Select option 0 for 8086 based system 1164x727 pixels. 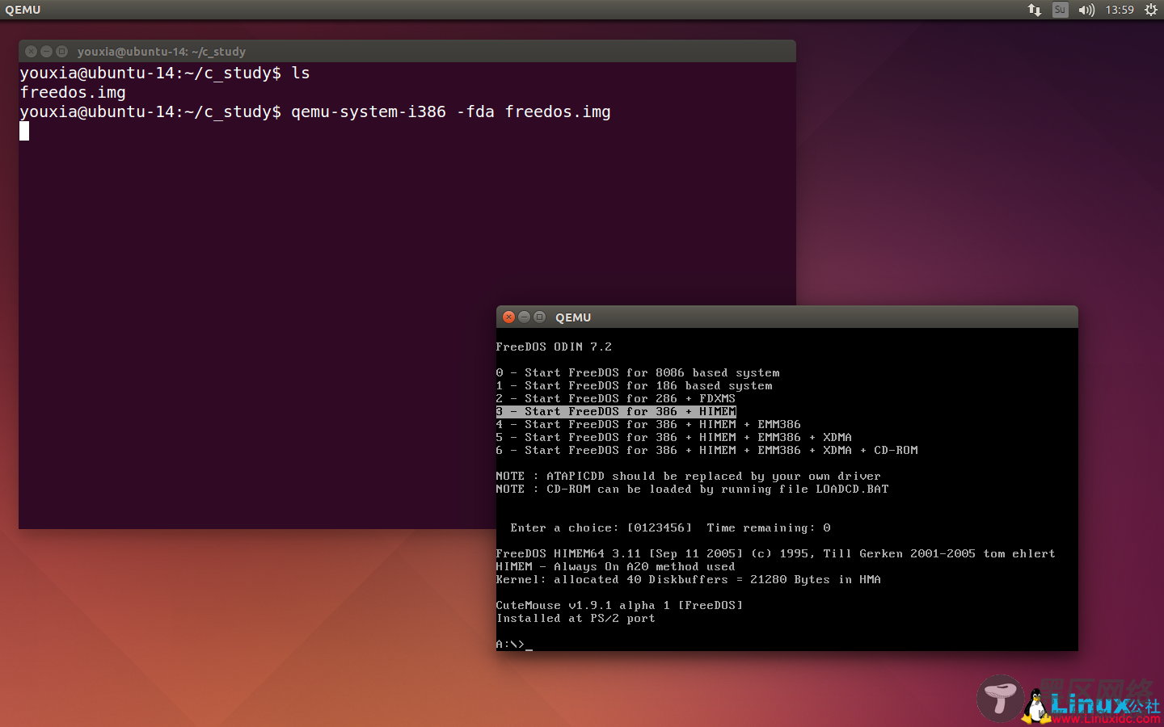pyautogui.click(x=638, y=372)
